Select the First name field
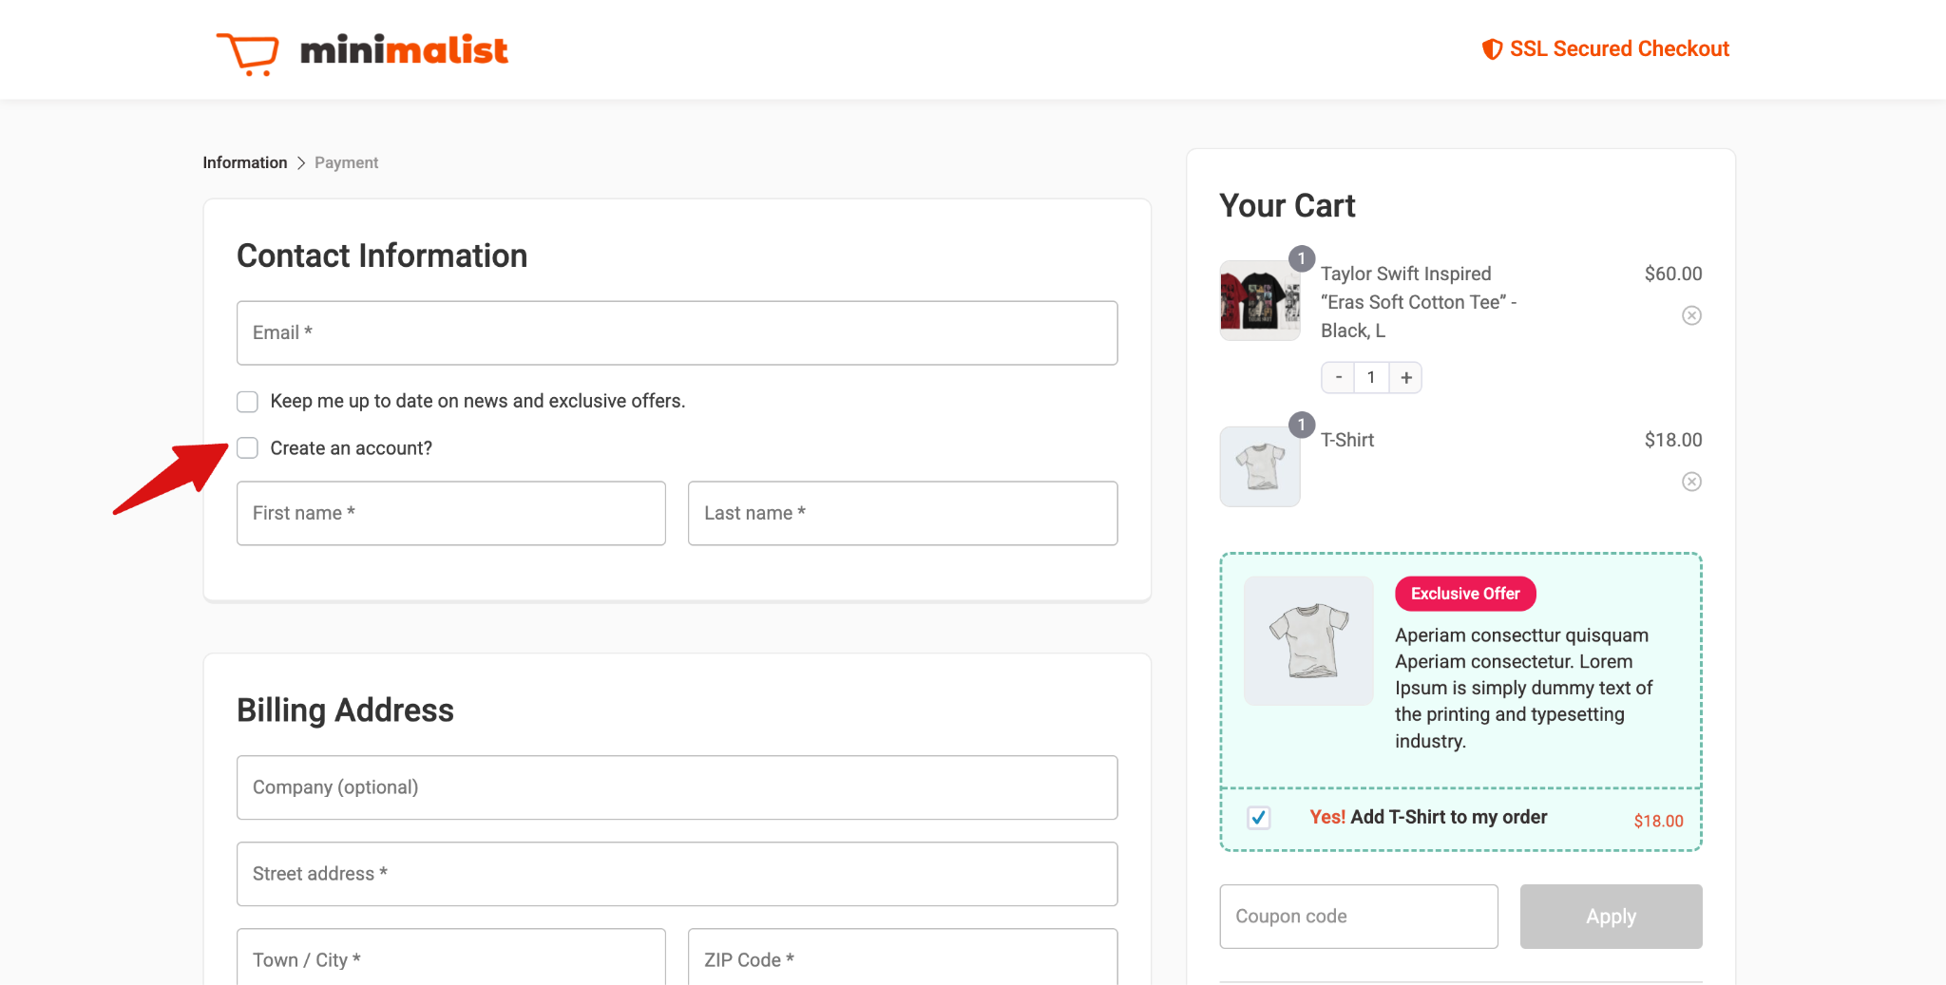This screenshot has height=985, width=1946. click(450, 513)
